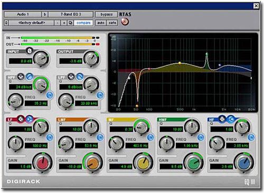Click the LF 100.0 Hz frequency field

(36, 146)
